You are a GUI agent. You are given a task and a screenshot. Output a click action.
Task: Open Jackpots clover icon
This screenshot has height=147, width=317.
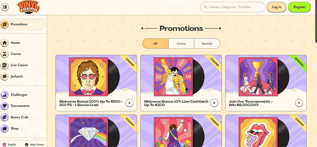(4, 77)
